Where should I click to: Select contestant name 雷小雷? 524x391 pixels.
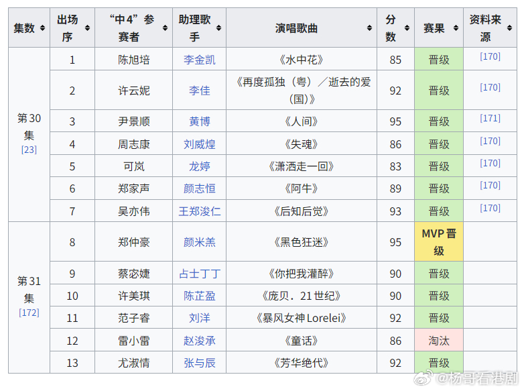click(x=133, y=341)
